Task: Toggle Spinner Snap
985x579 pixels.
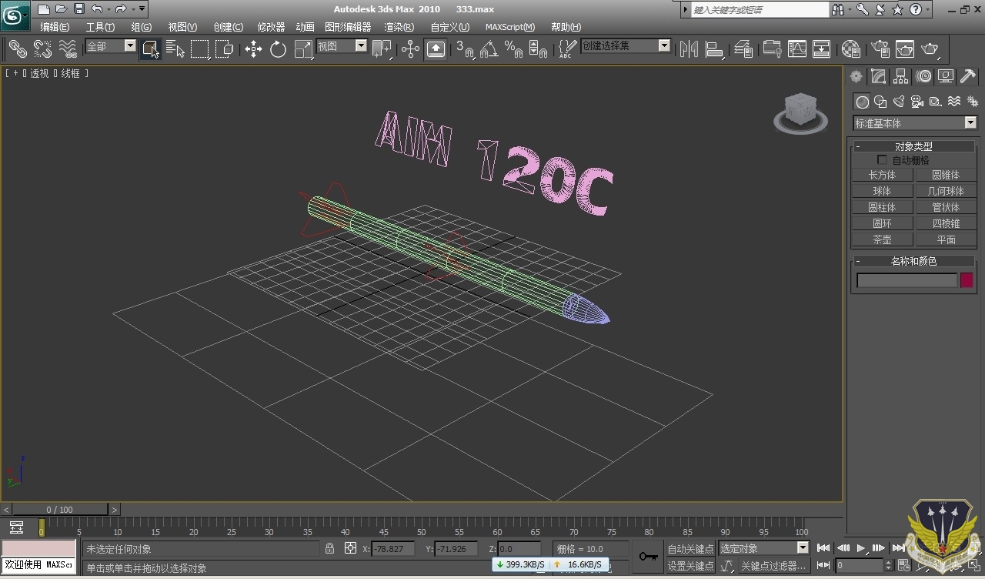Action: 539,49
